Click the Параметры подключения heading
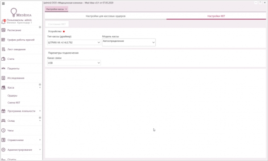 point(63,53)
